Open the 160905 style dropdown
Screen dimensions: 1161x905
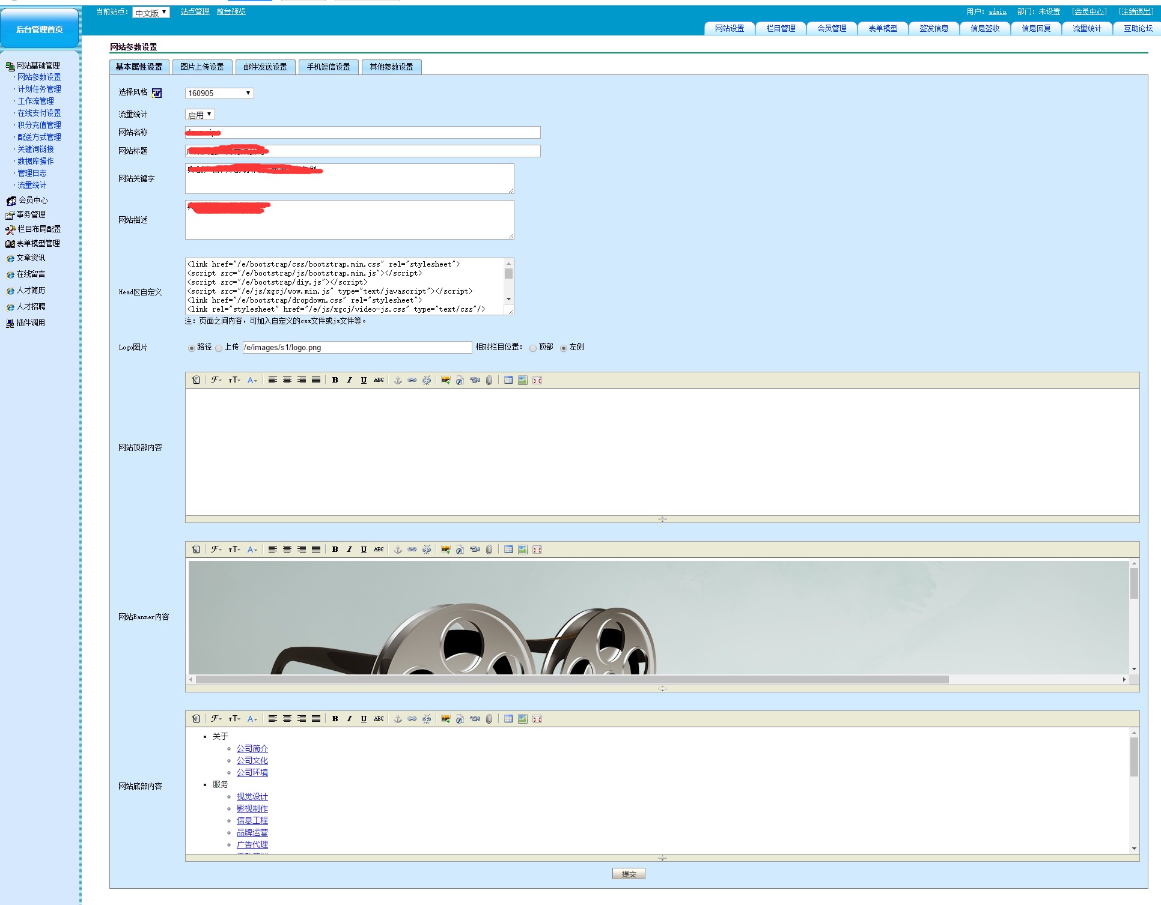click(219, 93)
